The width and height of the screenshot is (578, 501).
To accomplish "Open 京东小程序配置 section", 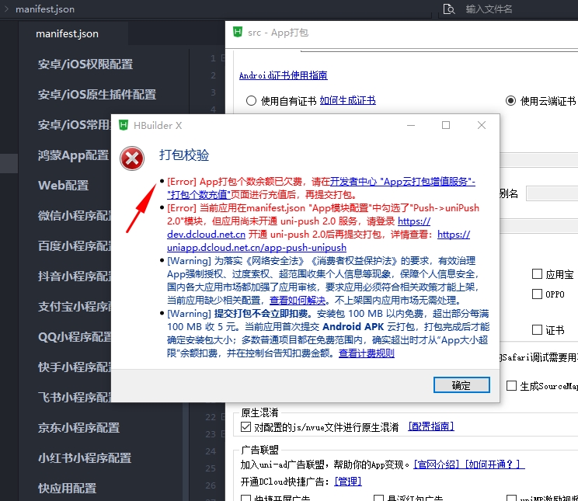I will click(x=79, y=427).
